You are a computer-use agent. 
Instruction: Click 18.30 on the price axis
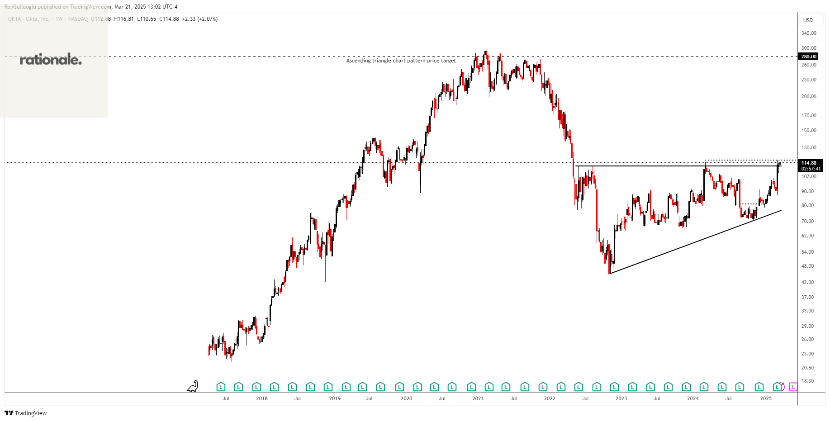click(807, 381)
